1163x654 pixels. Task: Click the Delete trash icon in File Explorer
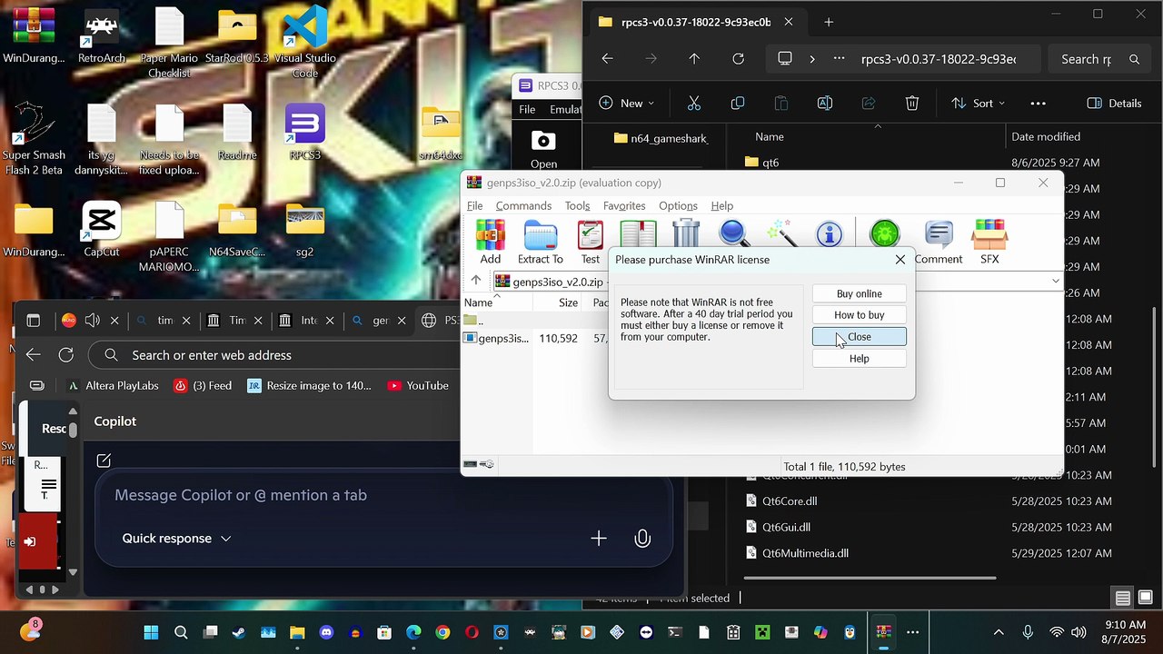coord(912,104)
